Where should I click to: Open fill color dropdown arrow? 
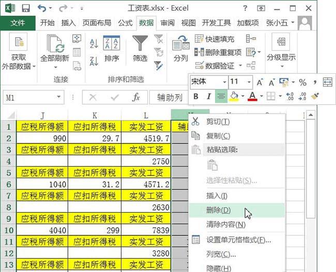[243, 97]
